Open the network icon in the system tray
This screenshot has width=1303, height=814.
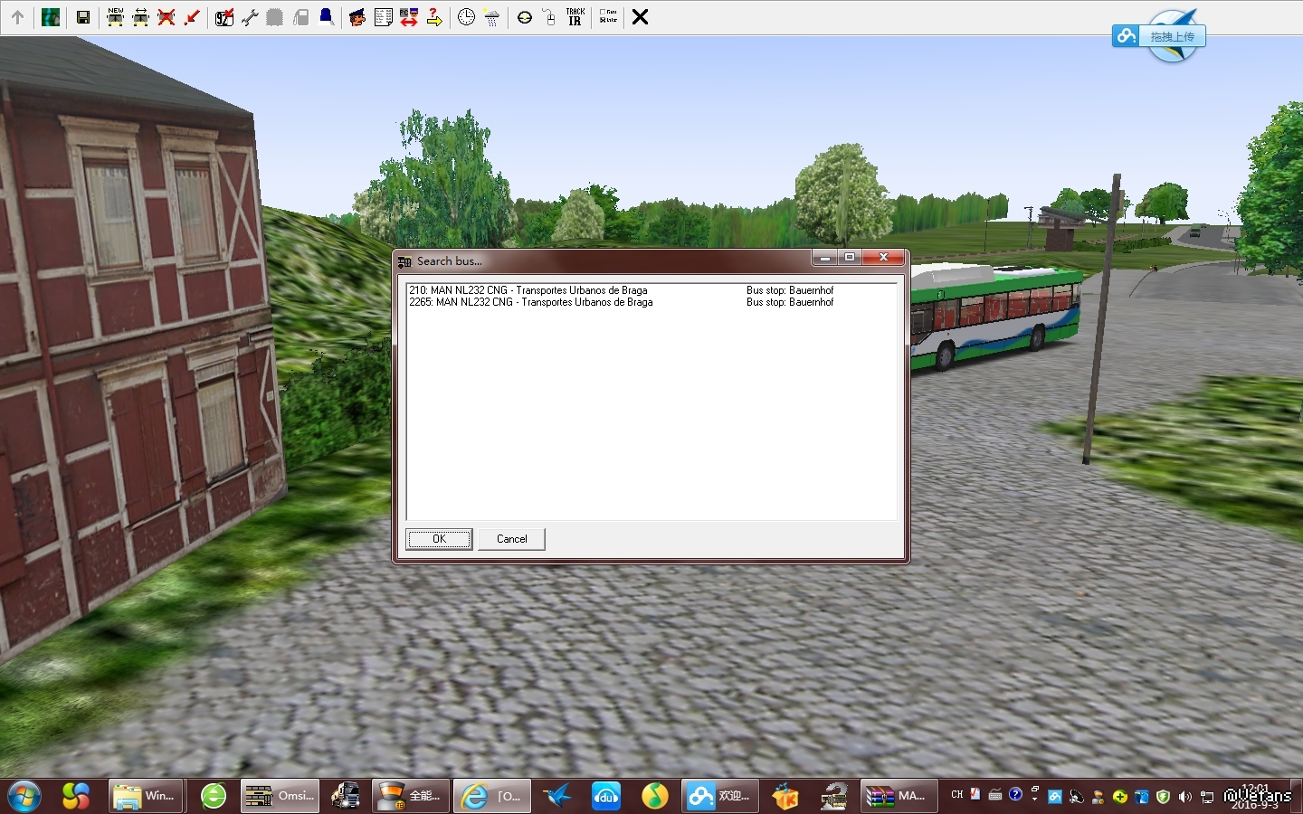[x=1207, y=797]
